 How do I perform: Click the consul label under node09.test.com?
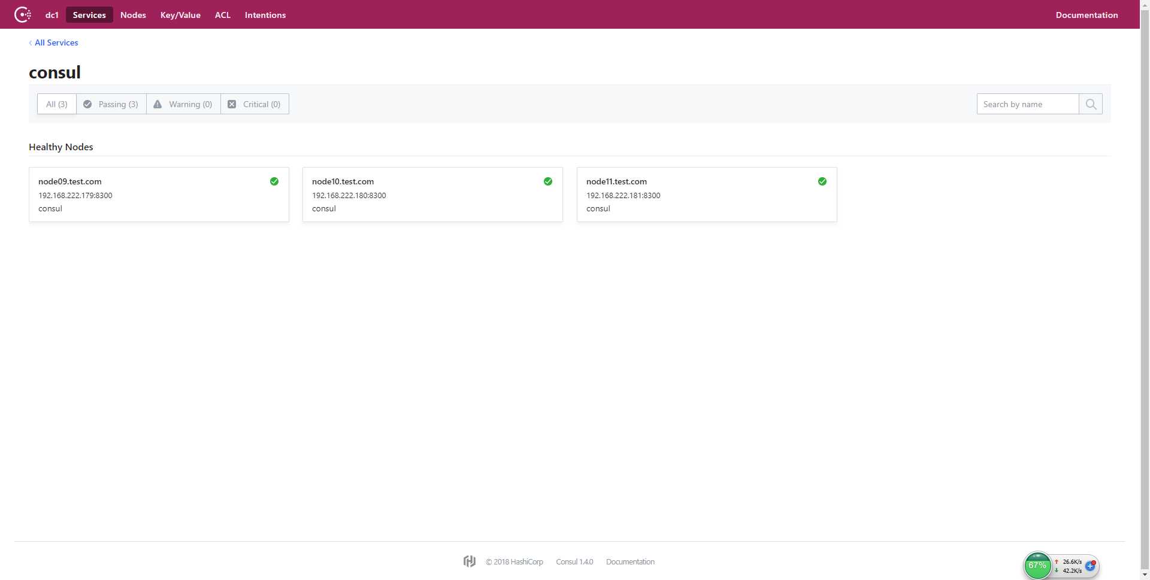pos(50,209)
